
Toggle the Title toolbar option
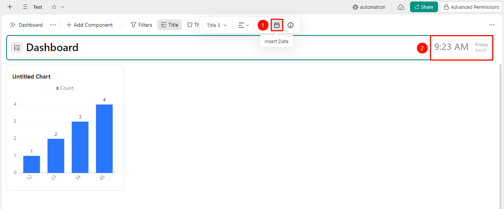170,25
